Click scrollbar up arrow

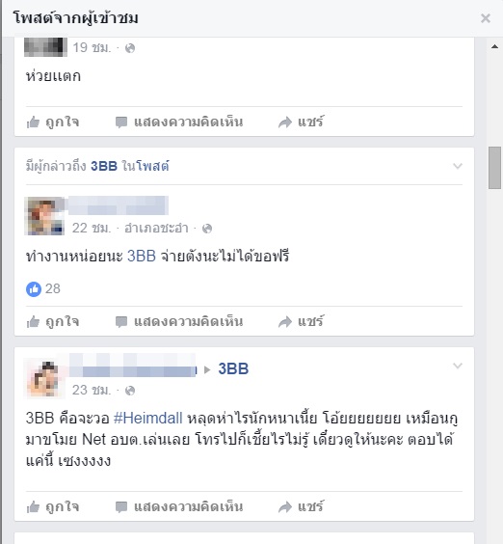coord(494,47)
